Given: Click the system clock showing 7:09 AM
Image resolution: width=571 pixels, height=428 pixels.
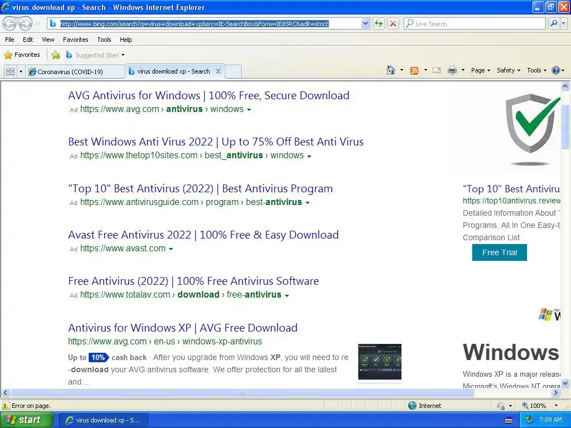Looking at the screenshot, I should pos(550,420).
